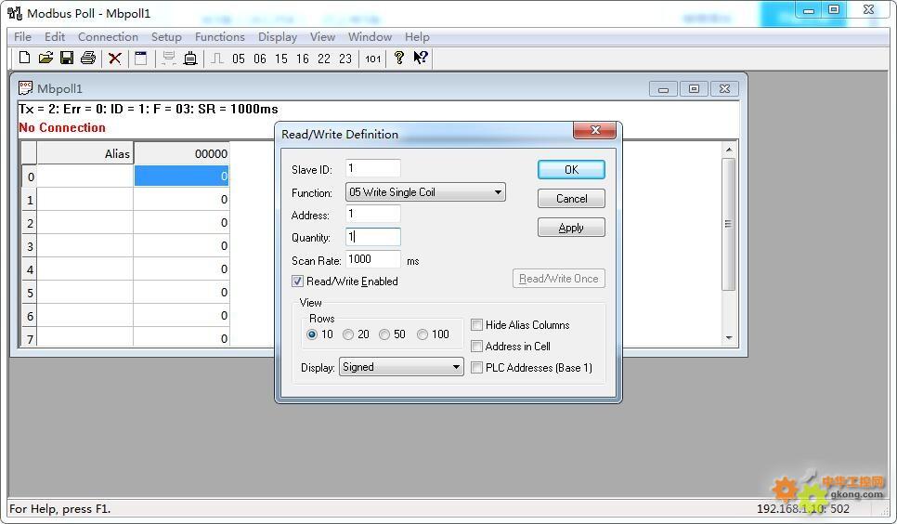Open the Display menu
Image resolution: width=897 pixels, height=524 pixels.
tap(278, 36)
